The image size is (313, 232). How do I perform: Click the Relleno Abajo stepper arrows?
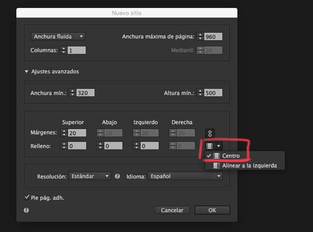pyautogui.click(x=100, y=146)
